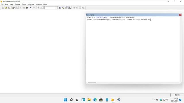
Task: Cut selection with the scissors icon
Action: click(x=21, y=8)
